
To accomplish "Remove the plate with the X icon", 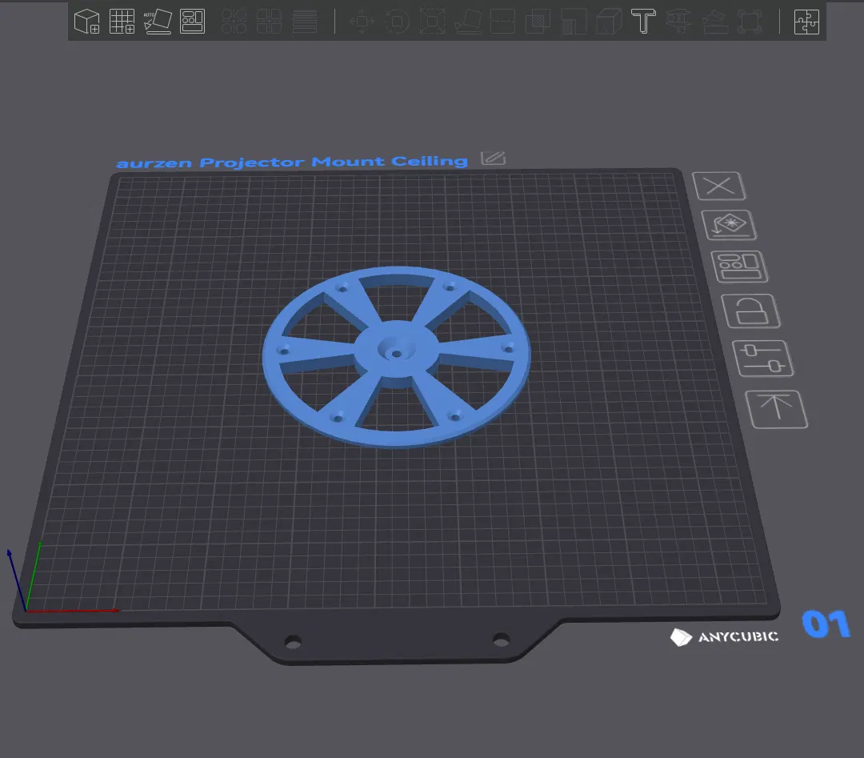I will (x=719, y=186).
